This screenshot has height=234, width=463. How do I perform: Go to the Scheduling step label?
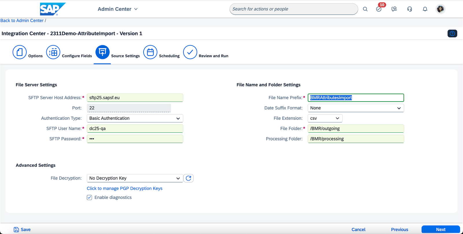click(x=169, y=56)
